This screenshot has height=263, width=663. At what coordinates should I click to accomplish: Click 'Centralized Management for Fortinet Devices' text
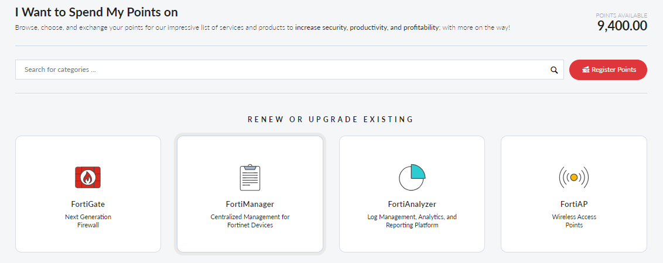pos(250,221)
